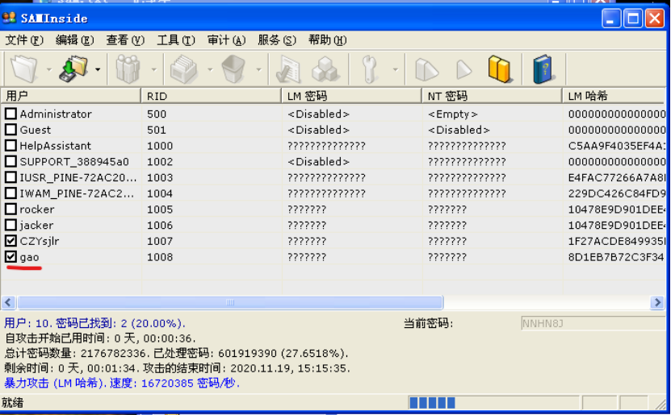Click the add users toolbar icon
The height and width of the screenshot is (415, 671).
128,68
